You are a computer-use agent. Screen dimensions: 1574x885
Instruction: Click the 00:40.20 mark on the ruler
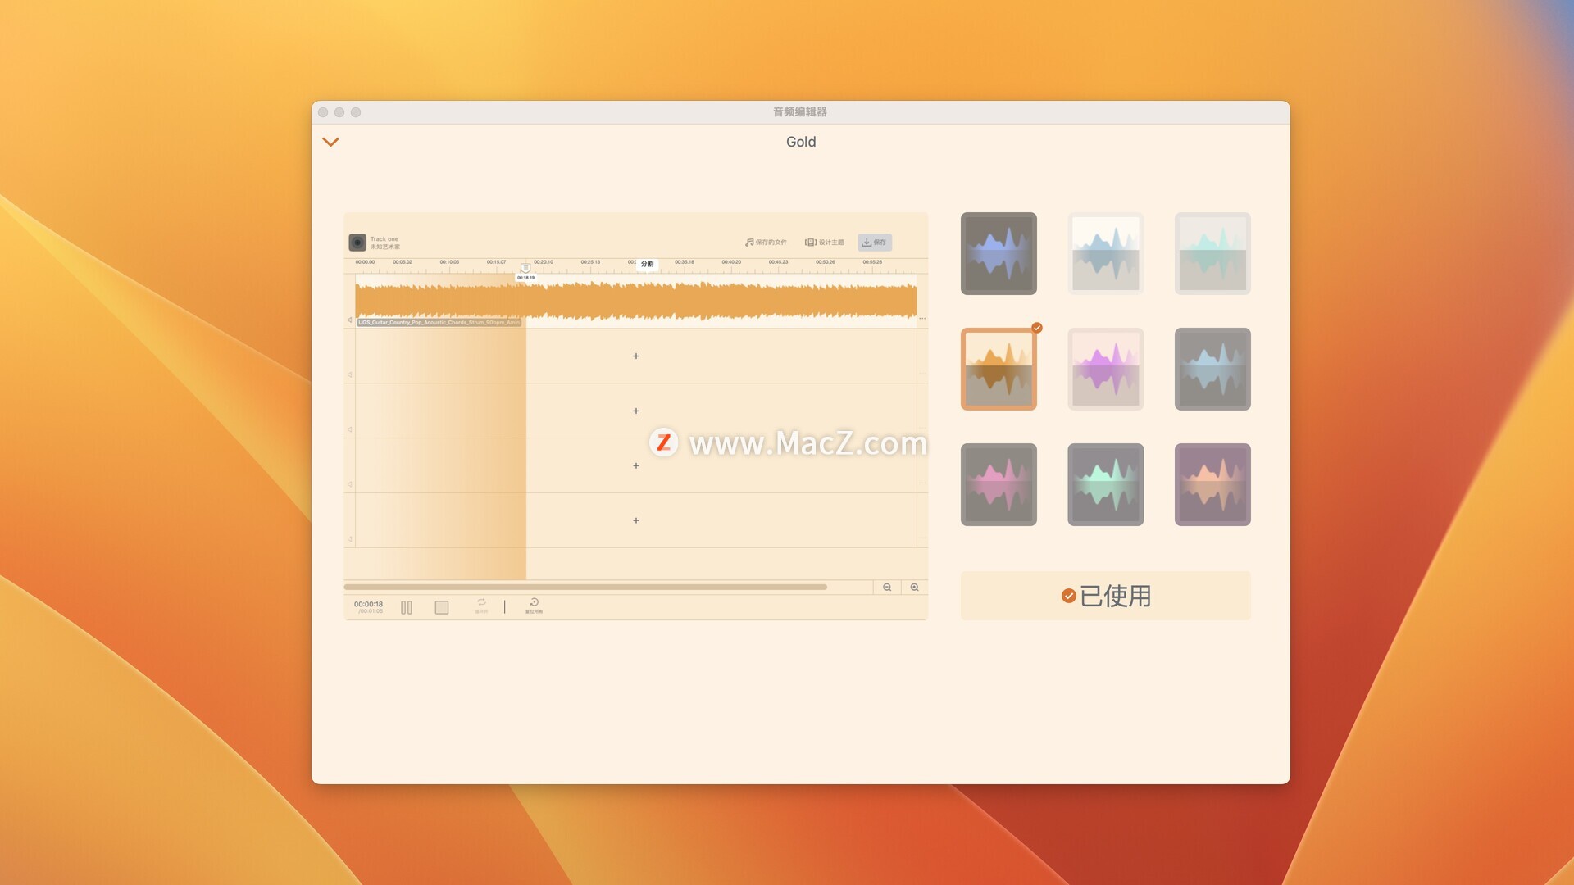click(731, 262)
